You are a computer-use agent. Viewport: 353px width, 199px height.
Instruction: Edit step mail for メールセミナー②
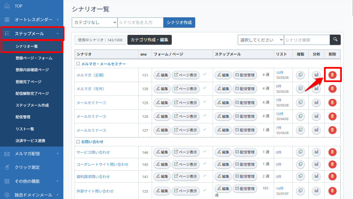pyautogui.click(x=223, y=116)
